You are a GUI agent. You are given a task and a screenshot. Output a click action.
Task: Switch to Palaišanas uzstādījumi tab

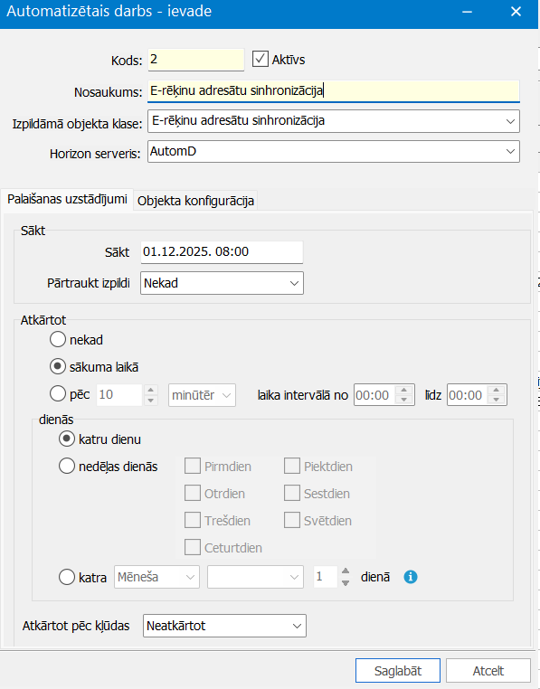[x=67, y=199]
